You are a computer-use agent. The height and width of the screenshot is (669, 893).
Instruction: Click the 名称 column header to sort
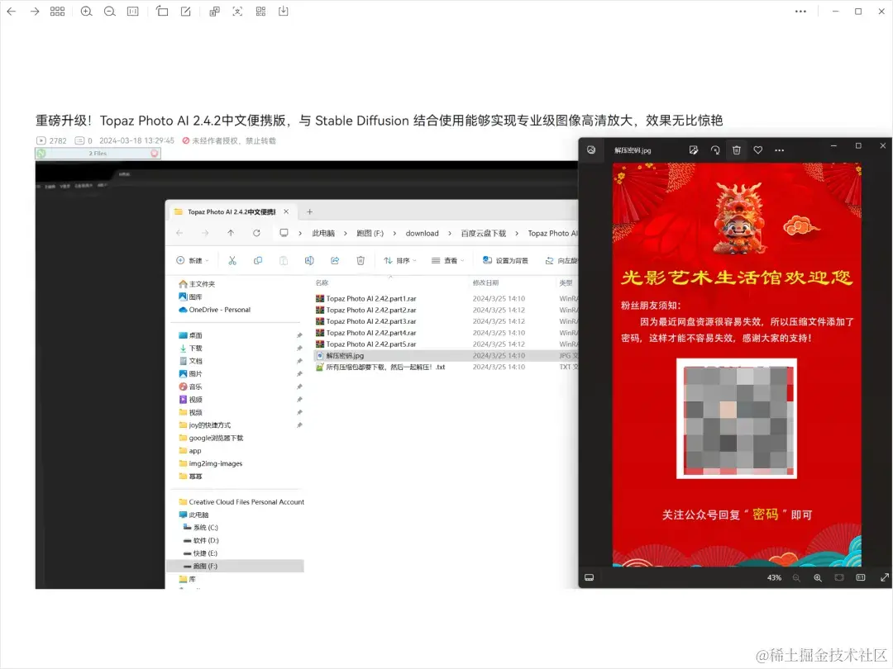[322, 282]
